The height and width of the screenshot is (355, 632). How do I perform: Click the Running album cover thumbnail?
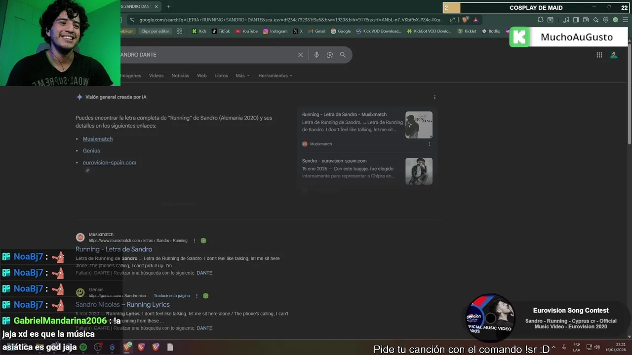click(419, 125)
